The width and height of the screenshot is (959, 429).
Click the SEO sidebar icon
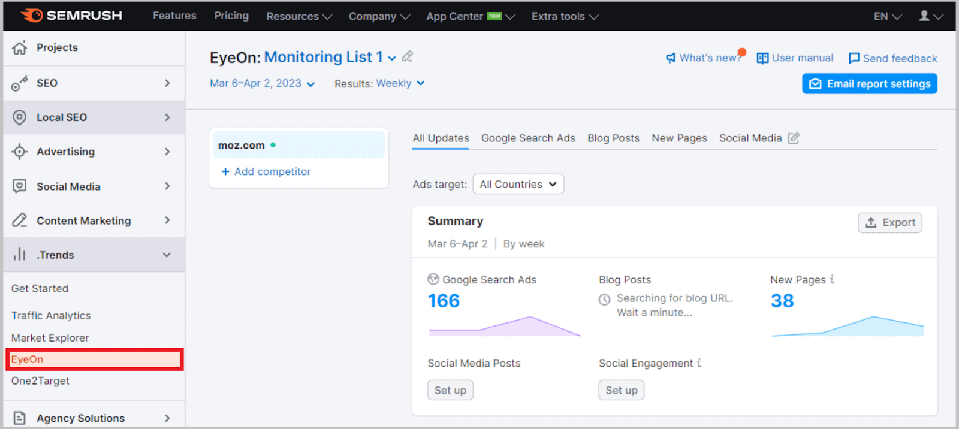(x=20, y=83)
